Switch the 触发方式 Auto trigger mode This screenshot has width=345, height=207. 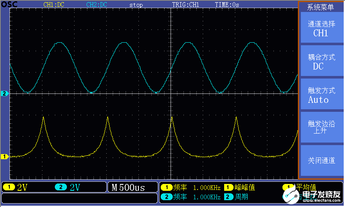pyautogui.click(x=322, y=94)
